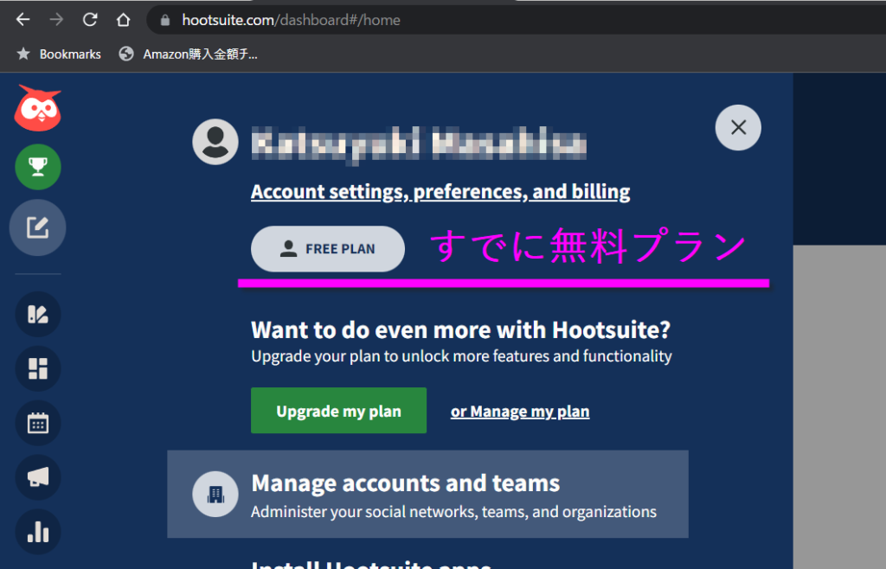Click the building icon for accounts and teams
886x569 pixels.
(x=215, y=494)
